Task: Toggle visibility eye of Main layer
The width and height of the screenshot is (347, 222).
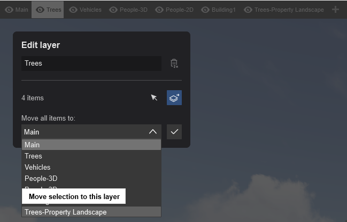Action: tap(9, 10)
